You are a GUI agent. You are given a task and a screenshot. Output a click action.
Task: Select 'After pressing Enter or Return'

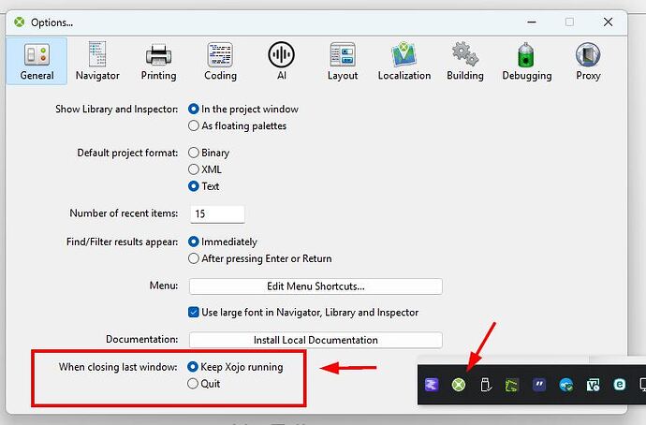click(x=260, y=258)
